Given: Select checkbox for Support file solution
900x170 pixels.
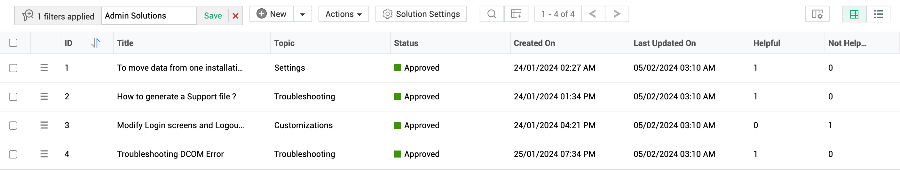Looking at the screenshot, I should point(13,97).
